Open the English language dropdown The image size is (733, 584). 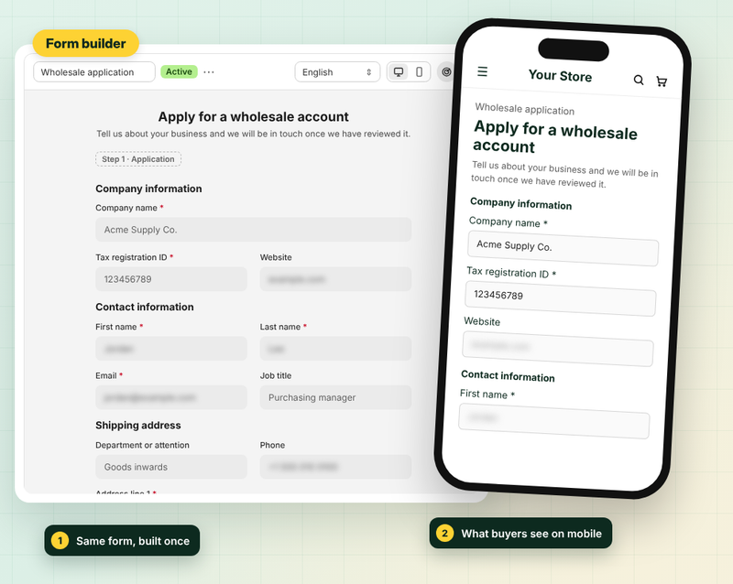337,72
